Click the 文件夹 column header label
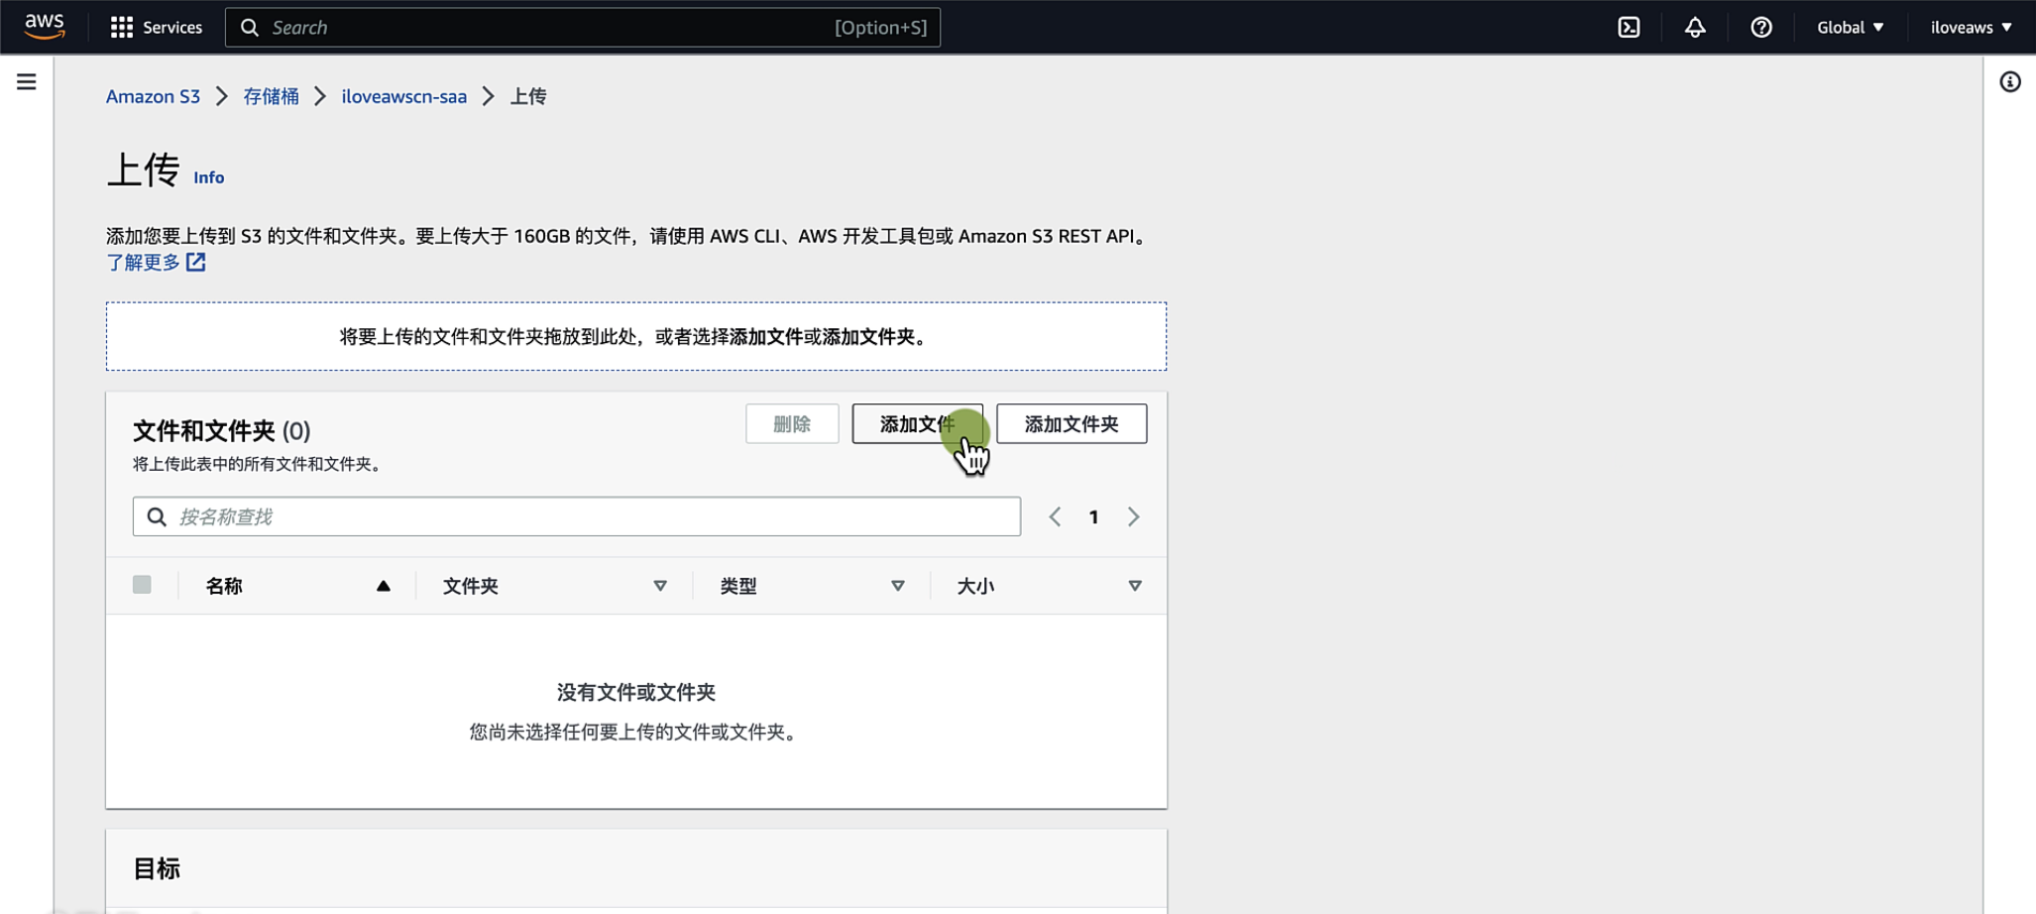Screen dimensions: 2036x914 [x=470, y=586]
